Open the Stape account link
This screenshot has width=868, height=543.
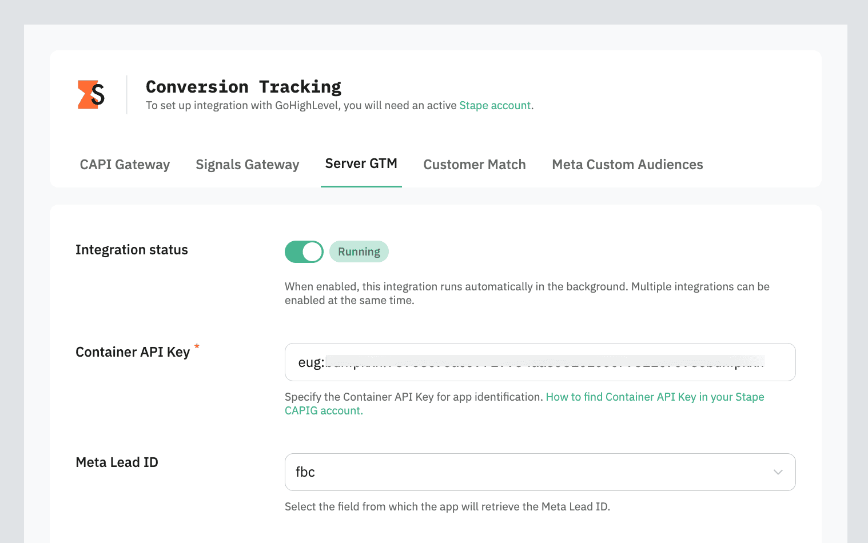495,106
